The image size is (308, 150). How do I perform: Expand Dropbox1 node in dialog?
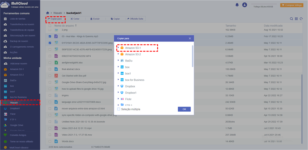118,93
